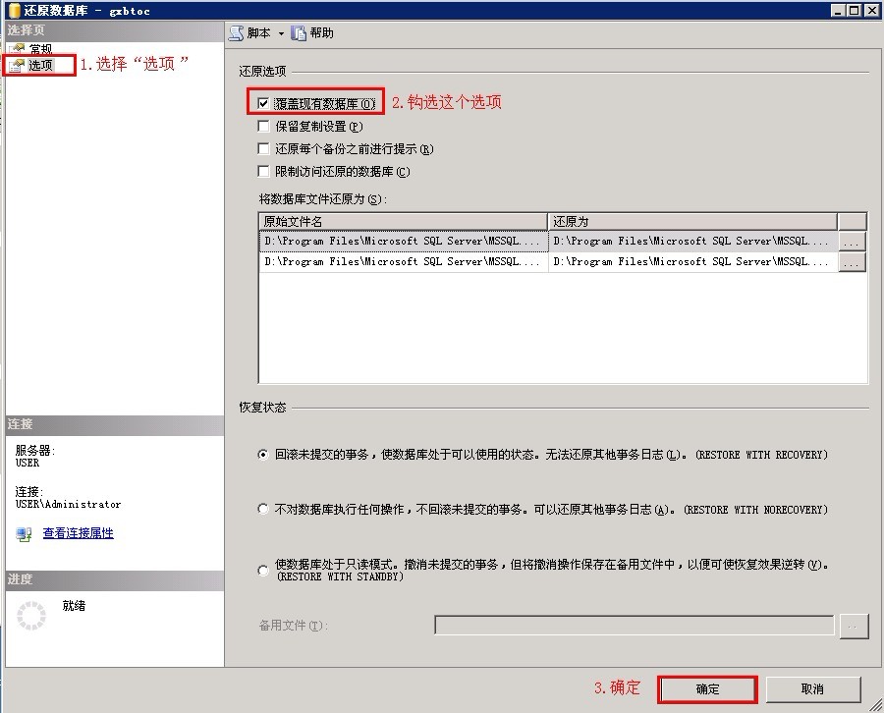Select RESTORE WITH RECOVERY radio button
Image resolution: width=884 pixels, height=713 pixels.
[x=262, y=455]
